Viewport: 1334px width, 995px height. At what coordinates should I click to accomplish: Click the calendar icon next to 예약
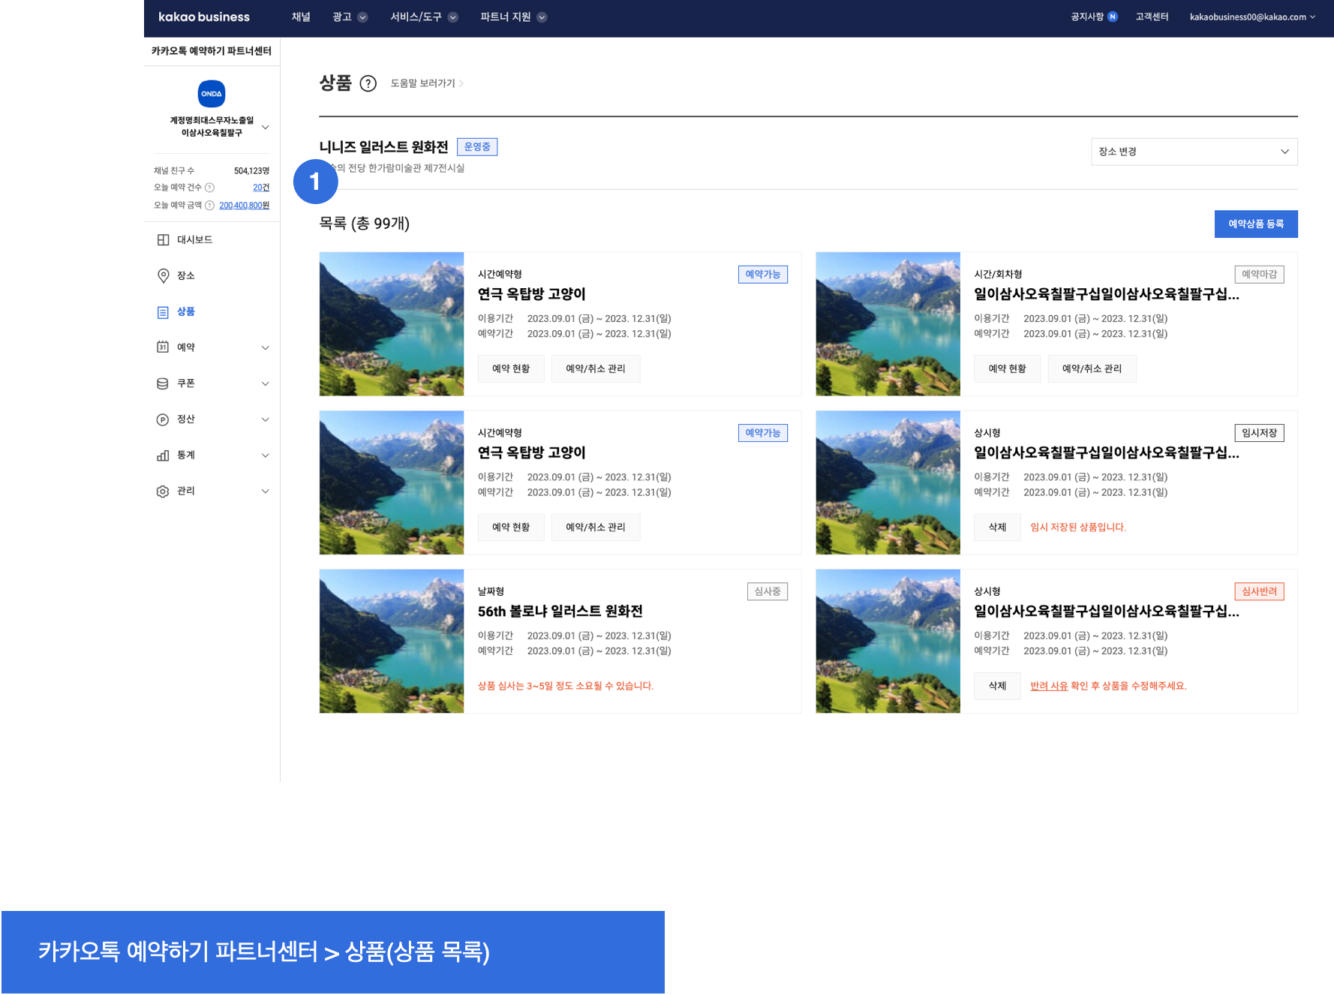click(163, 347)
